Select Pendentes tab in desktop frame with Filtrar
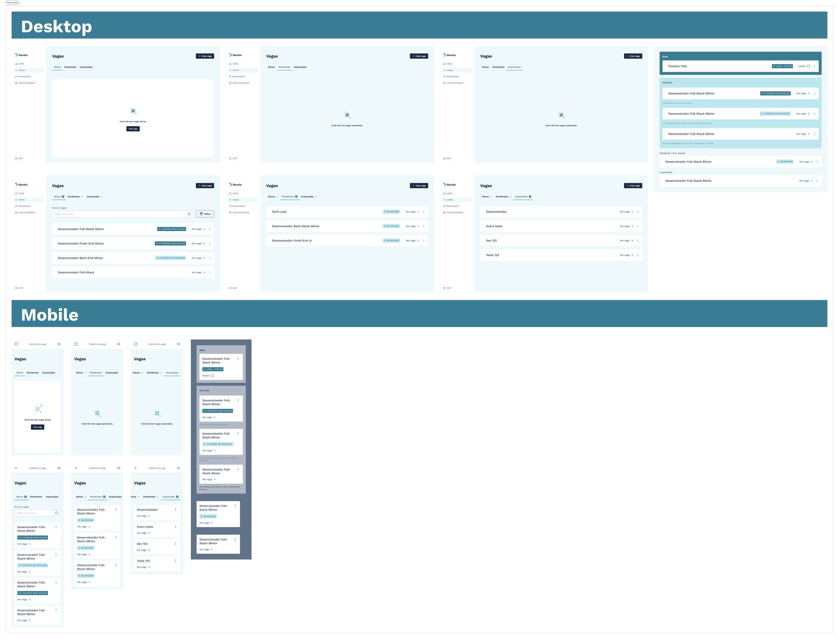This screenshot has width=839, height=639. pyautogui.click(x=75, y=197)
